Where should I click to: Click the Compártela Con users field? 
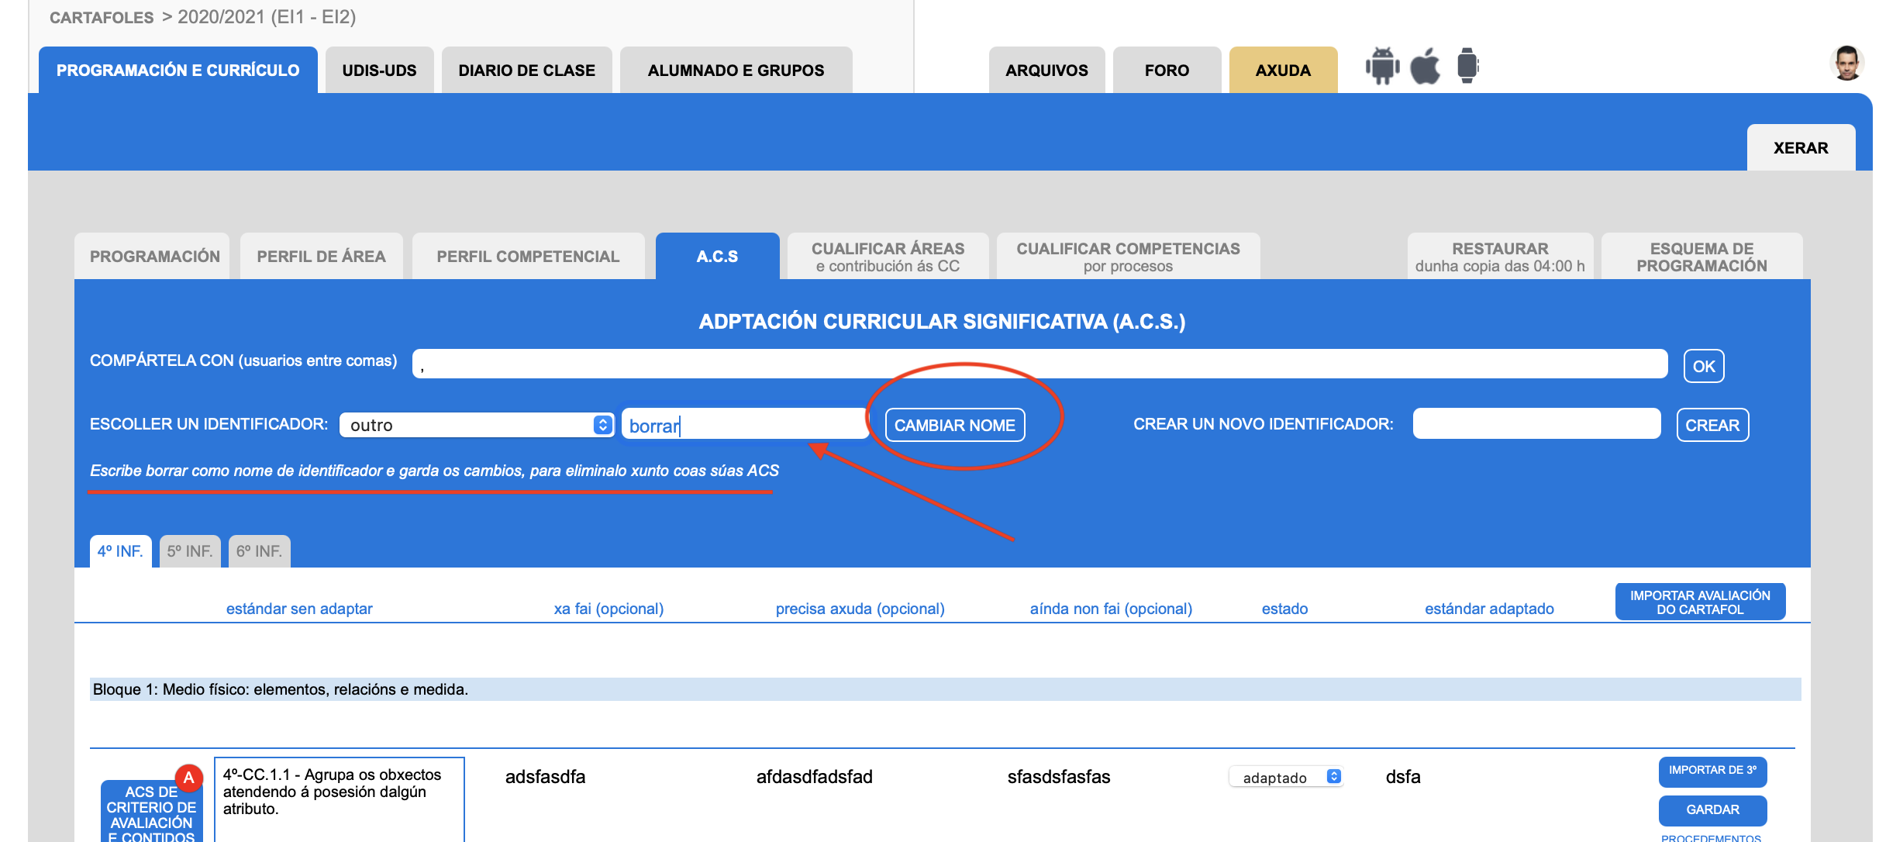click(x=1039, y=364)
